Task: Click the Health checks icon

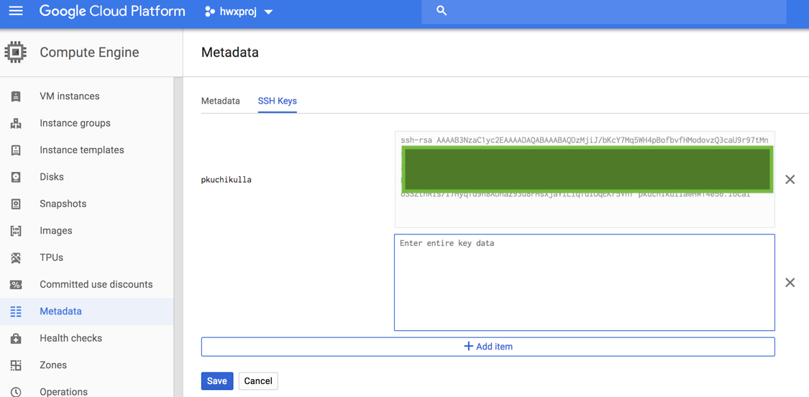Action: click(16, 339)
